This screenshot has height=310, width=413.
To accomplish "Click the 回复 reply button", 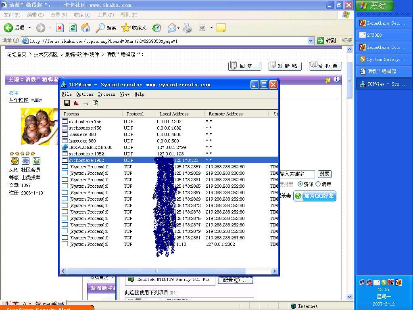I will pyautogui.click(x=245, y=66).
